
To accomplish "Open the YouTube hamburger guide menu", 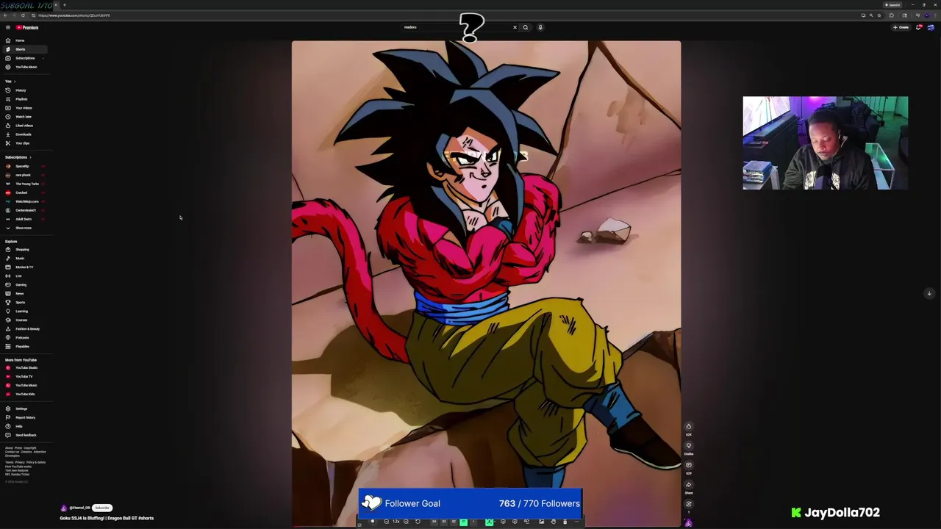I will [8, 27].
